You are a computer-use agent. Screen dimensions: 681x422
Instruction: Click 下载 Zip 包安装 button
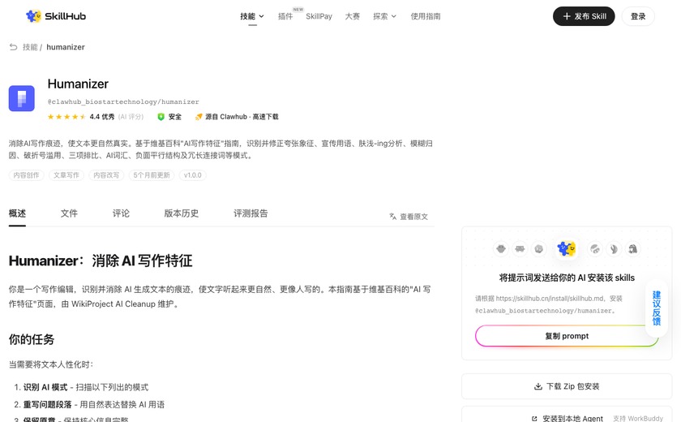pos(567,386)
